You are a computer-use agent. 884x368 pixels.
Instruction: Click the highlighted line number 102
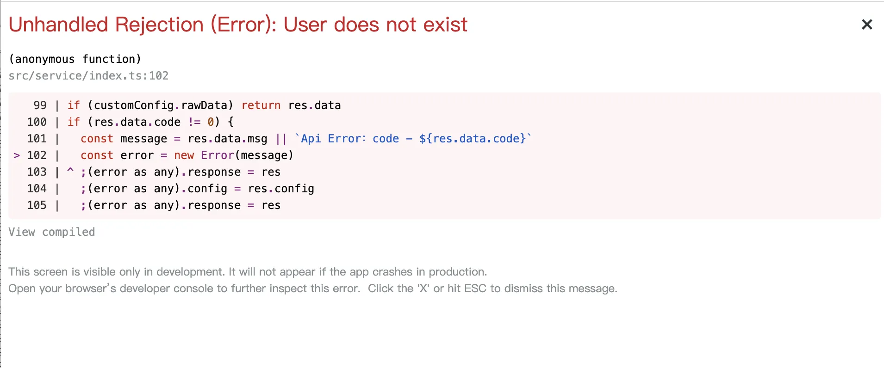37,155
